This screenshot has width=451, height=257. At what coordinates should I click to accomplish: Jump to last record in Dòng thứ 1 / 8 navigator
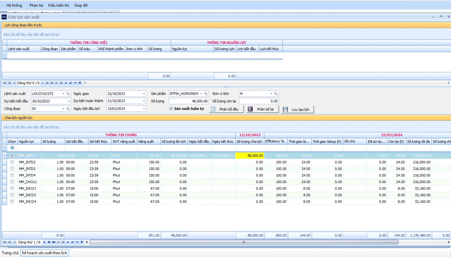click(54, 242)
